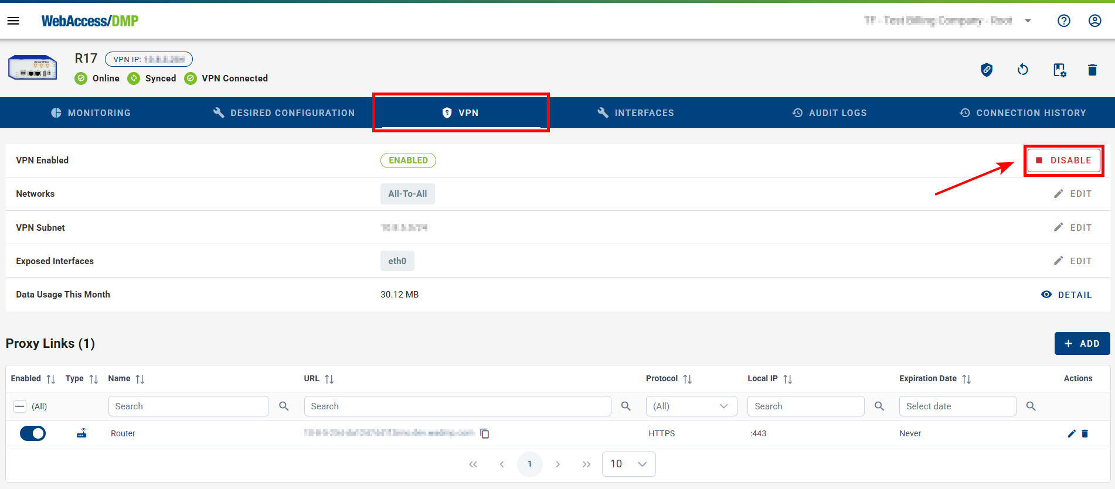Click the Enabled (All) filter checkbox
The image size is (1115, 489).
pyautogui.click(x=20, y=406)
